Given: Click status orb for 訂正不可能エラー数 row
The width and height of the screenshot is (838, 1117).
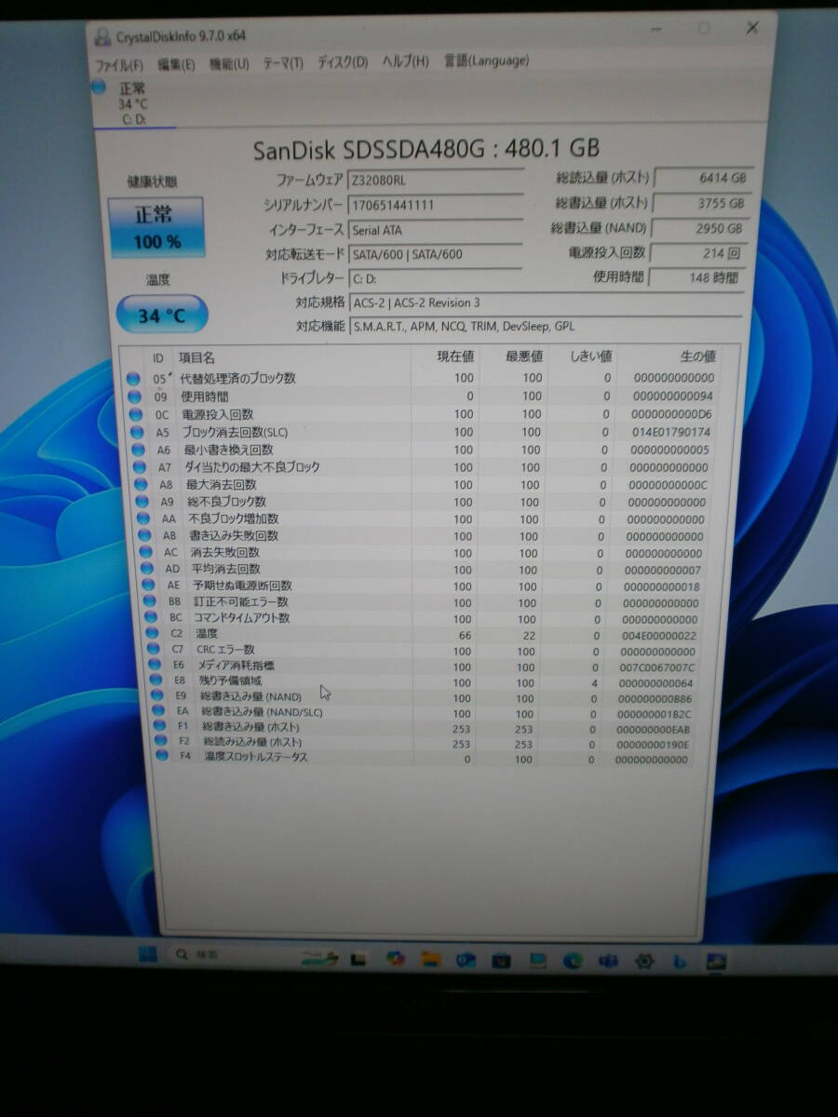Looking at the screenshot, I should pos(147,601).
